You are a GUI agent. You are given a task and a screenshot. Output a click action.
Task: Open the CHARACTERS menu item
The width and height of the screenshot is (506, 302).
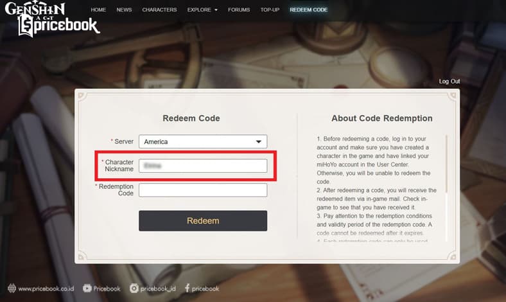[159, 10]
